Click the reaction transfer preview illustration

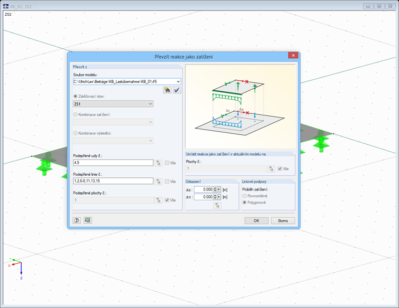(x=240, y=107)
